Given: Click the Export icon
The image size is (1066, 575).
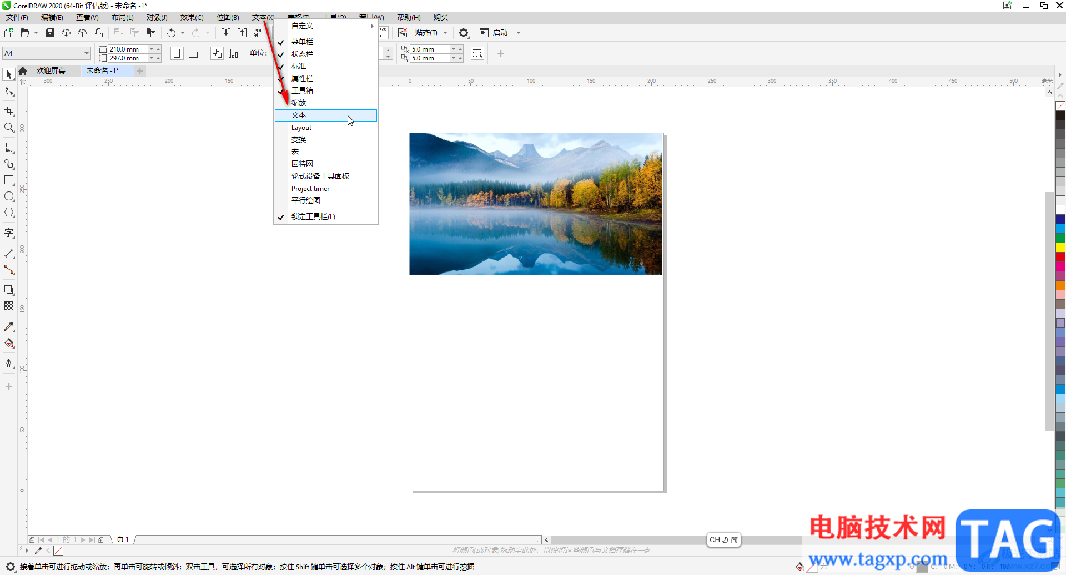Looking at the screenshot, I should (242, 33).
